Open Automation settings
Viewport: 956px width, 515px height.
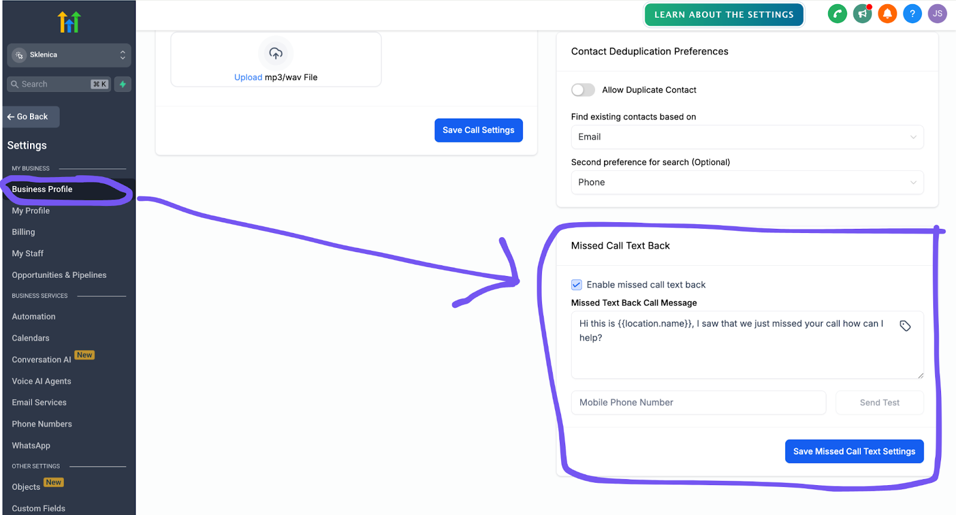click(x=33, y=317)
